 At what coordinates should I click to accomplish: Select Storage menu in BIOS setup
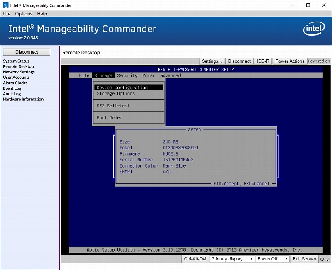103,75
